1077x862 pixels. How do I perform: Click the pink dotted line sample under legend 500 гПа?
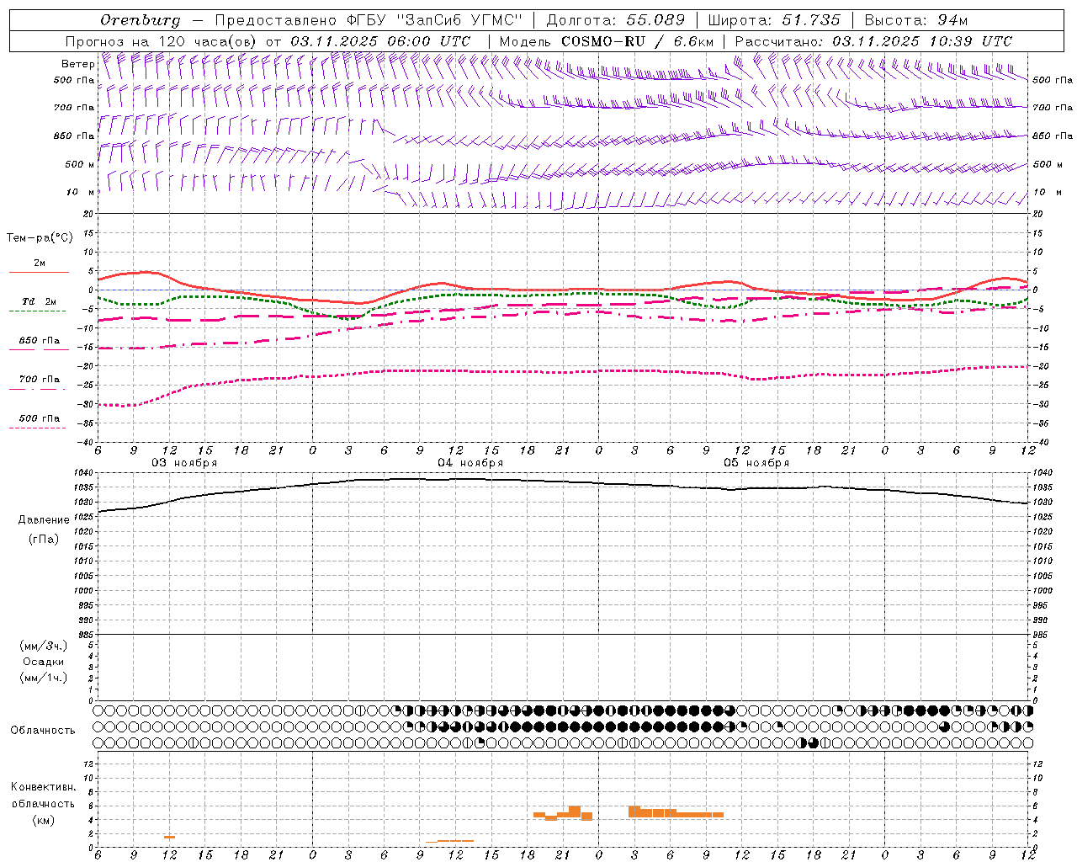click(38, 428)
